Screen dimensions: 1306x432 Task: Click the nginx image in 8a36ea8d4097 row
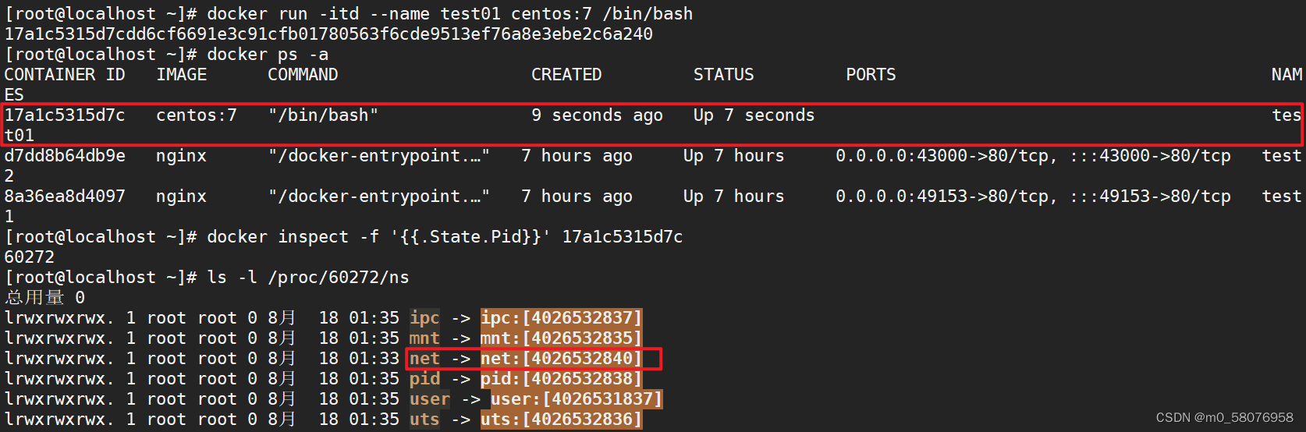tap(181, 197)
